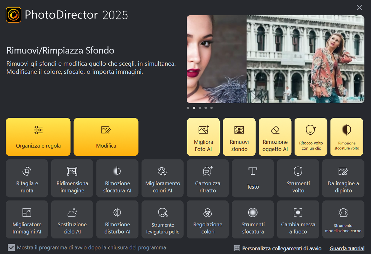Launch Miglioratore Immagini AI
Image resolution: width=371 pixels, height=254 pixels.
pos(27,219)
